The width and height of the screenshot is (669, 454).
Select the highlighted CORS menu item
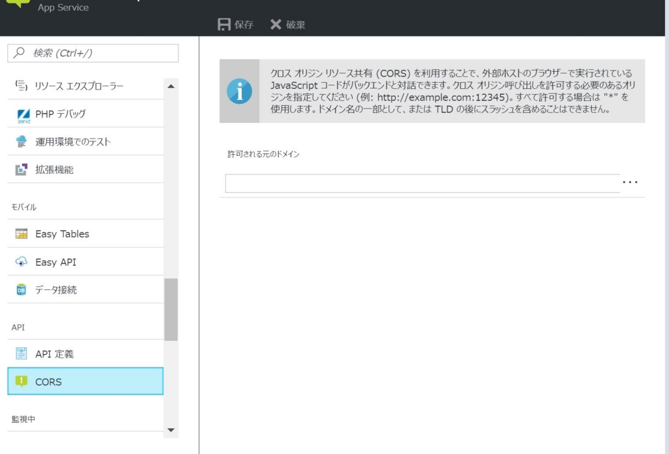(x=86, y=381)
